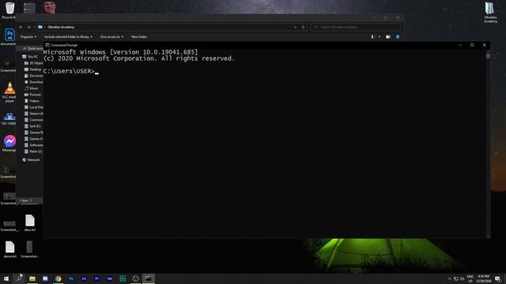
Task: Select the desc.txt file on desktop
Action: point(30,223)
